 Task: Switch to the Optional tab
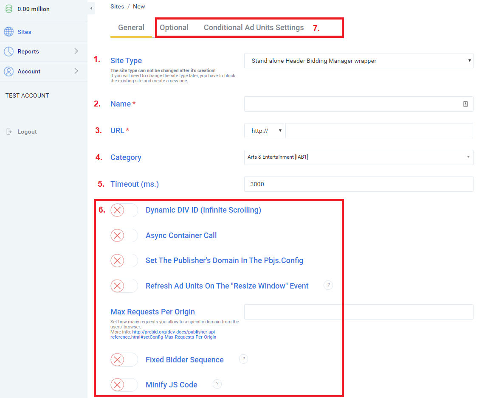(x=174, y=28)
